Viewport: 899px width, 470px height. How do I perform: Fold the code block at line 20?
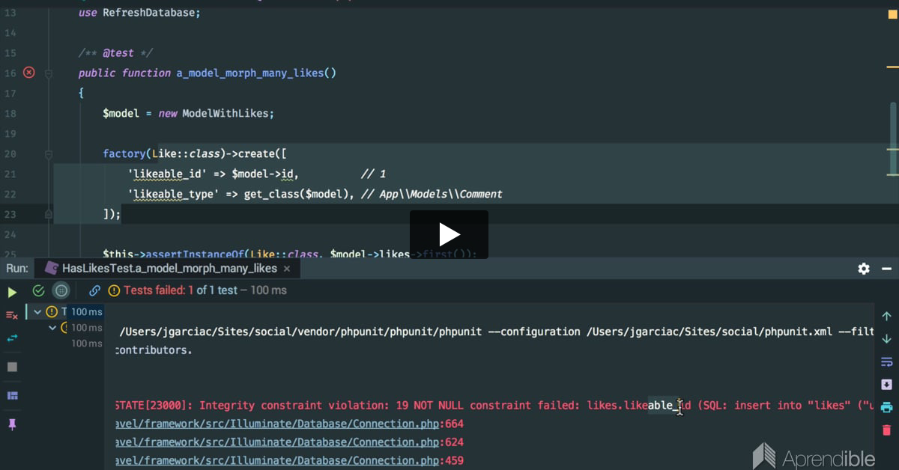coord(49,154)
